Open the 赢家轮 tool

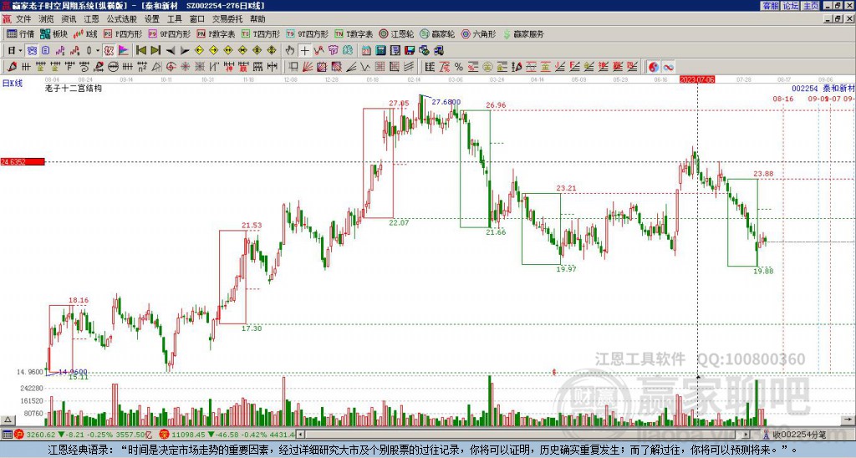[x=437, y=33]
